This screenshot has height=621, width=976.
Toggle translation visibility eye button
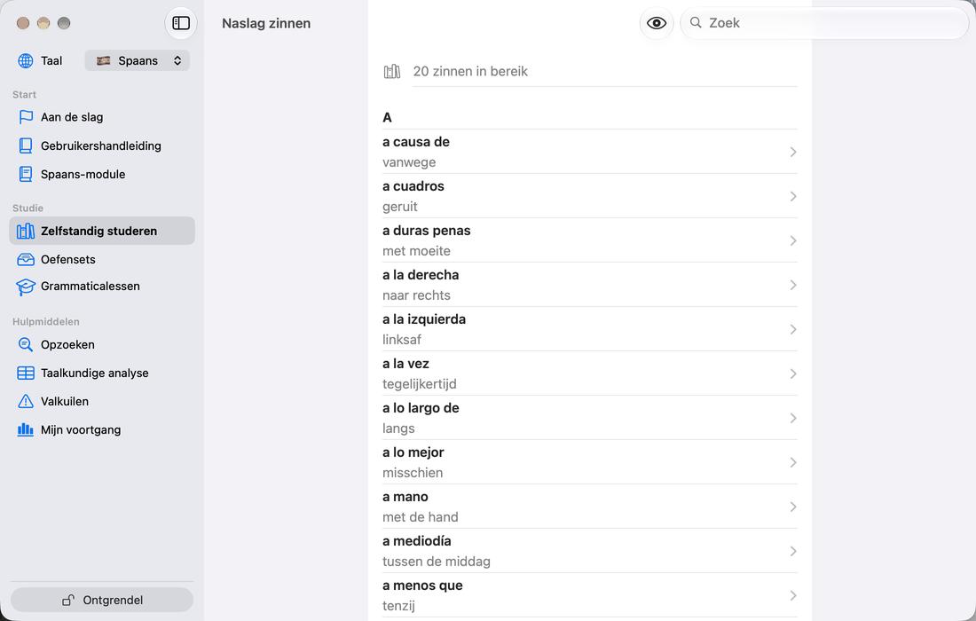point(657,23)
